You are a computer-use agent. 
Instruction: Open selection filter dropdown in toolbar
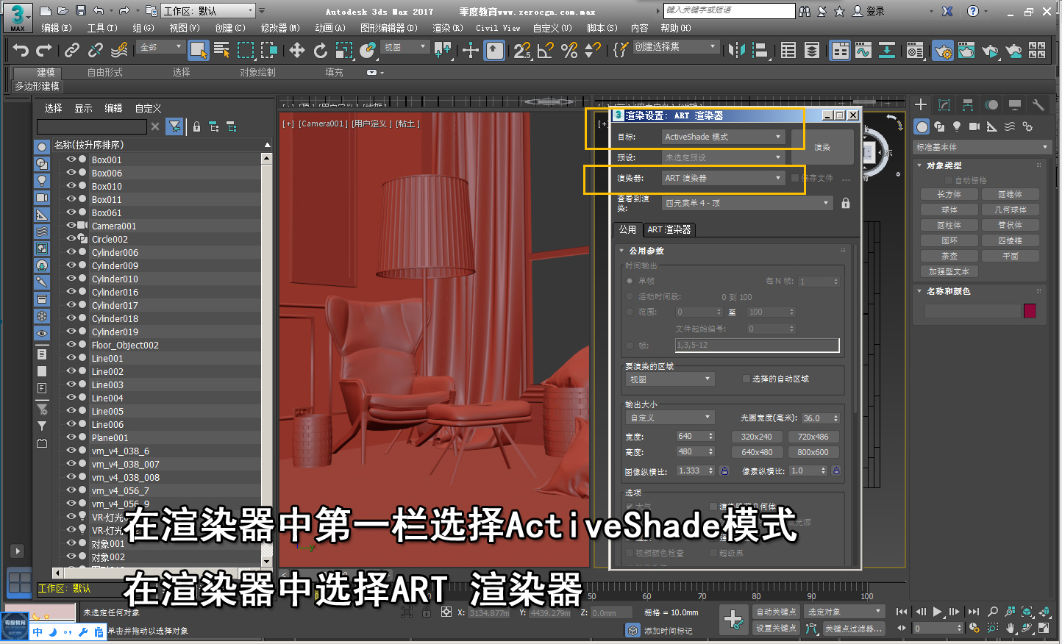tap(160, 47)
